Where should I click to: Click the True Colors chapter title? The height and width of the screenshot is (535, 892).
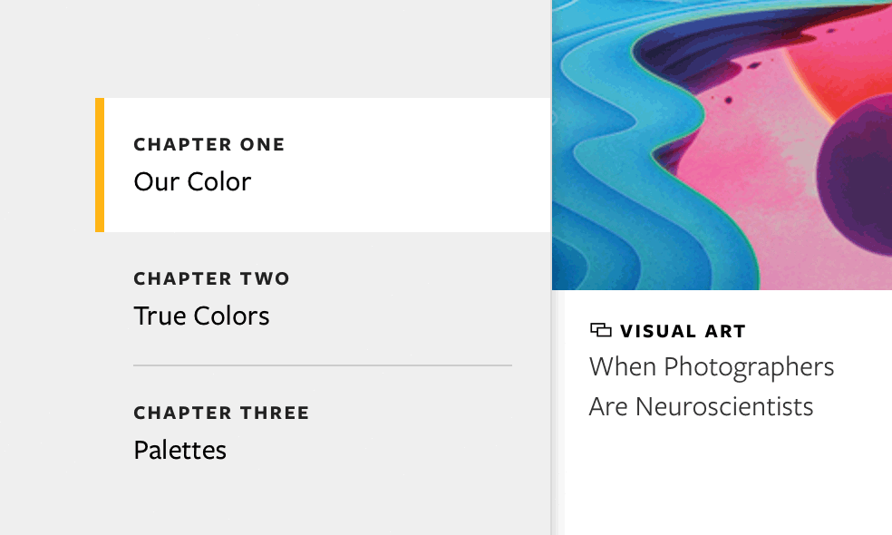[201, 316]
